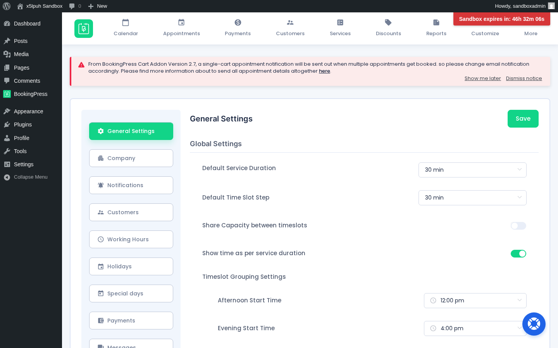The height and width of the screenshot is (348, 558).
Task: Open the 4:00 pm Evening Start Time field
Action: (x=475, y=328)
